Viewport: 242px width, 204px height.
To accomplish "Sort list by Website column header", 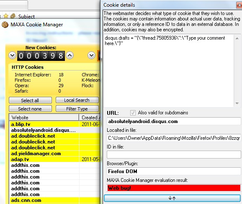I will coord(44,118).
